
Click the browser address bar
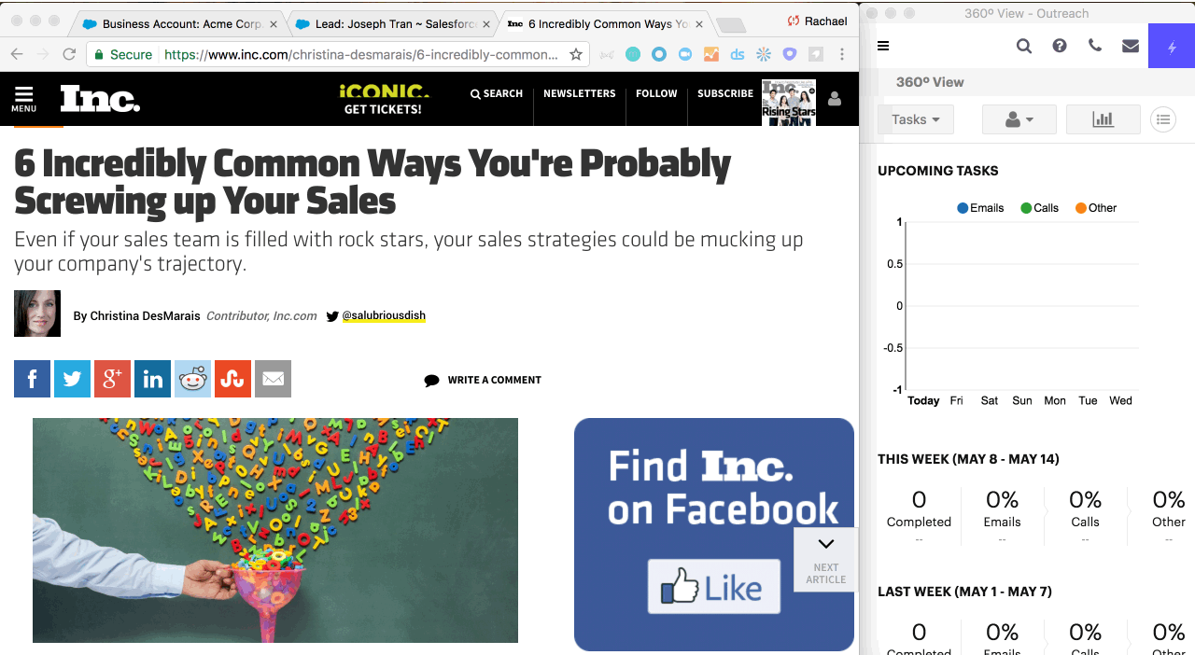[359, 55]
